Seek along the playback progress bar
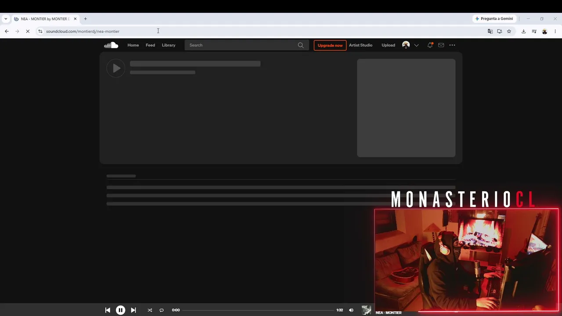 coord(258,310)
